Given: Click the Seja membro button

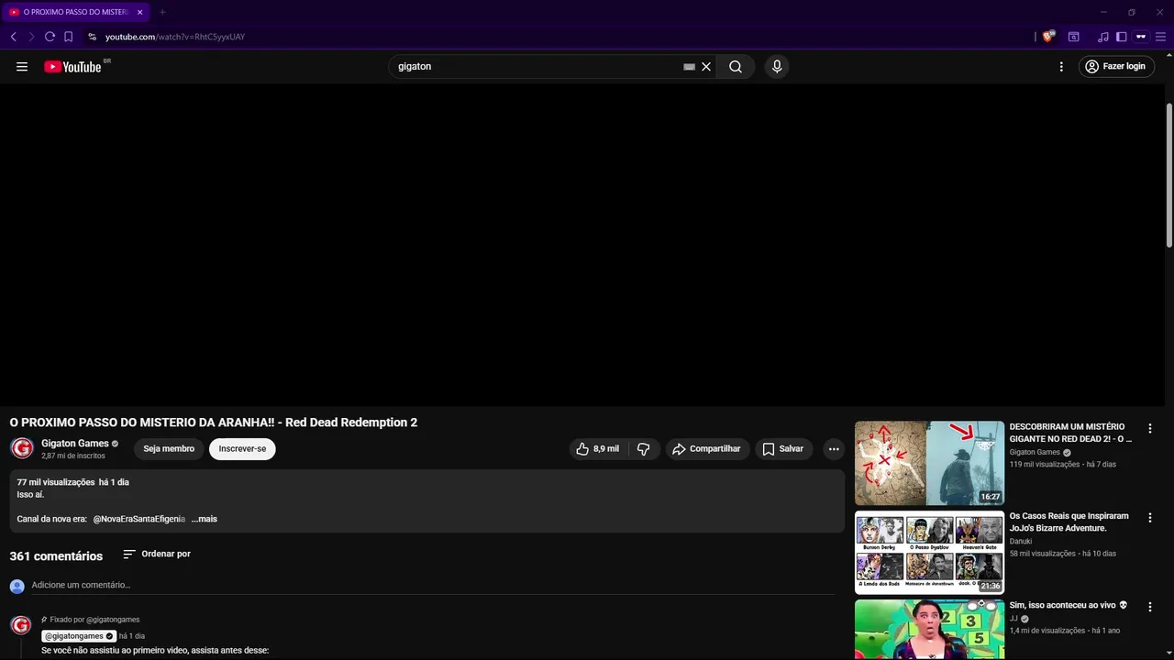Looking at the screenshot, I should tap(169, 449).
